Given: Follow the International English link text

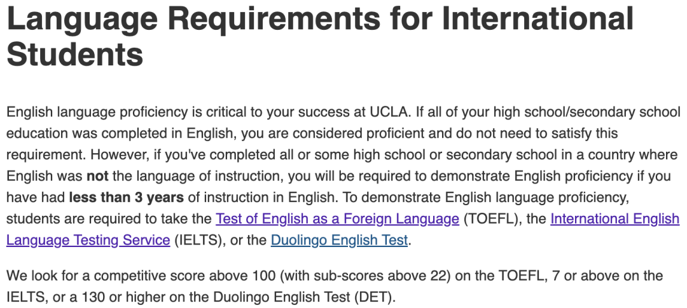Looking at the screenshot, I should (x=614, y=218).
